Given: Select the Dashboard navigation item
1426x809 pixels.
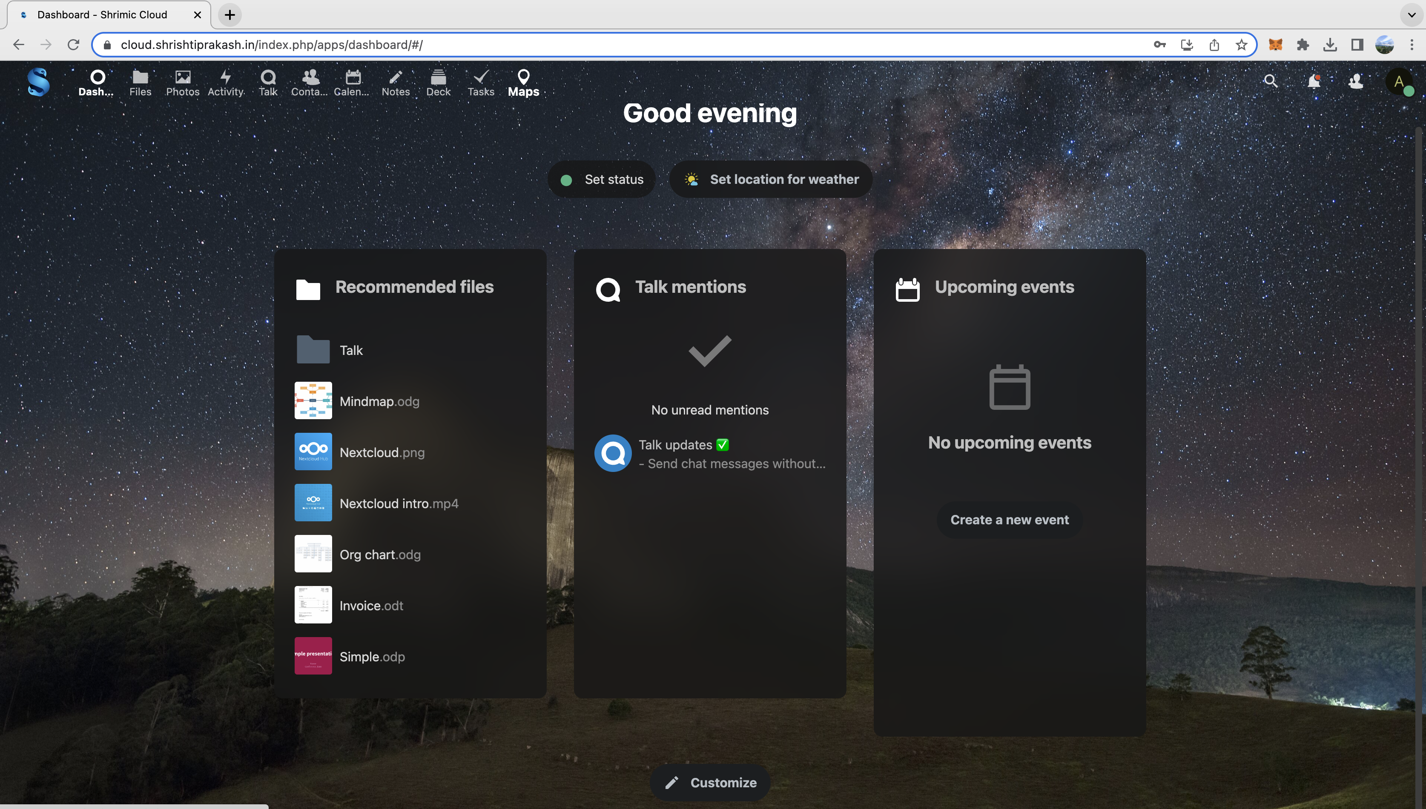Looking at the screenshot, I should 96,82.
